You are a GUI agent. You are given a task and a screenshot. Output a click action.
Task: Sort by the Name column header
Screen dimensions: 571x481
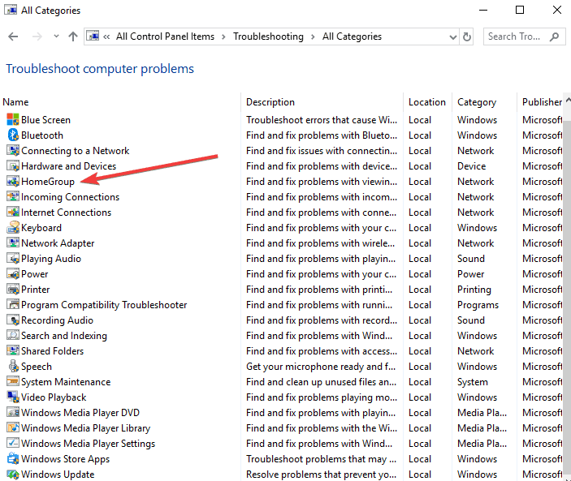coord(120,102)
